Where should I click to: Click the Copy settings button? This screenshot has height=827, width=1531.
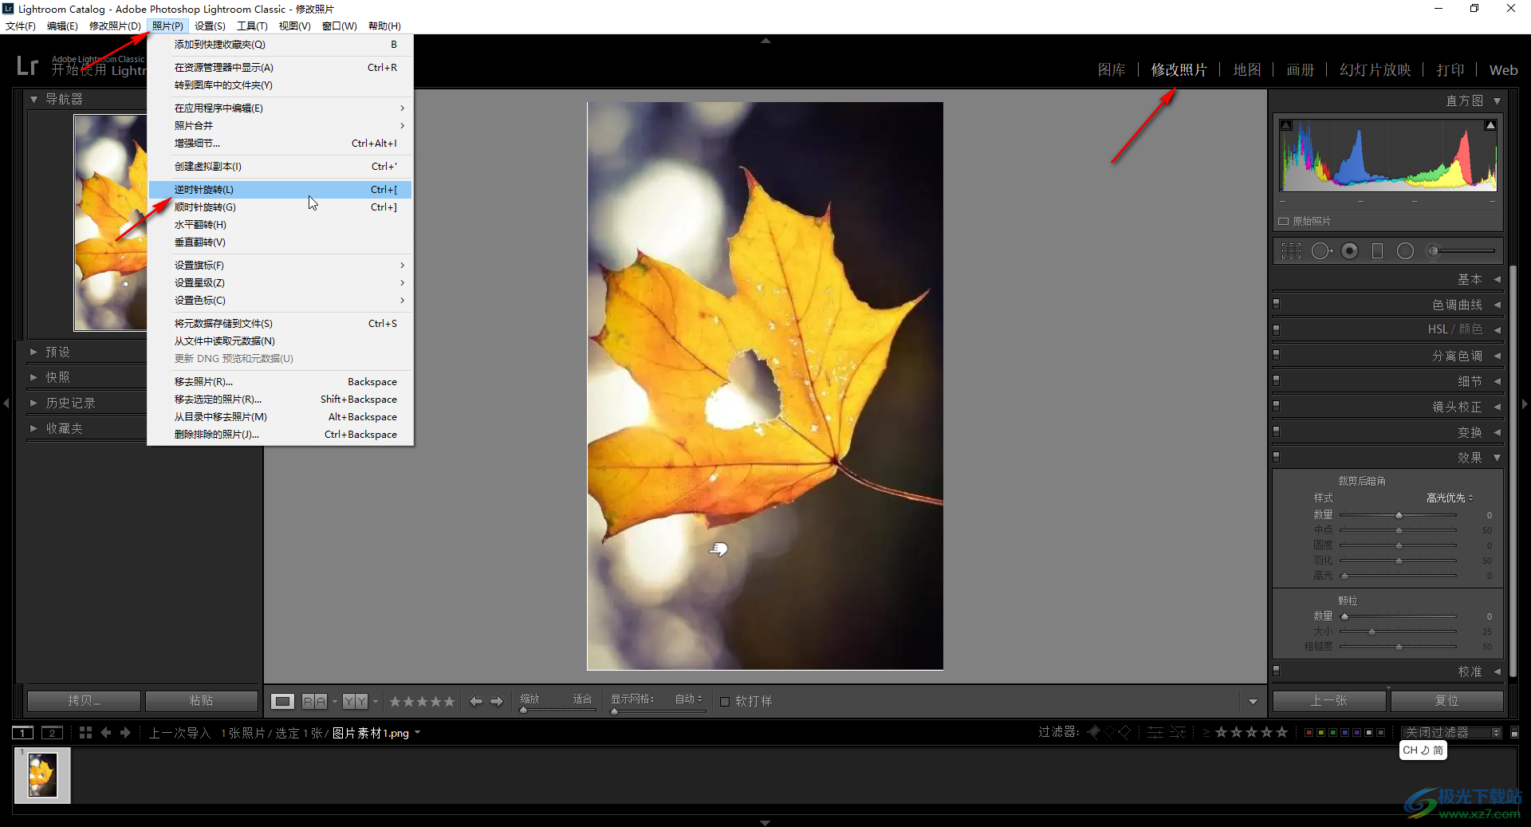85,701
